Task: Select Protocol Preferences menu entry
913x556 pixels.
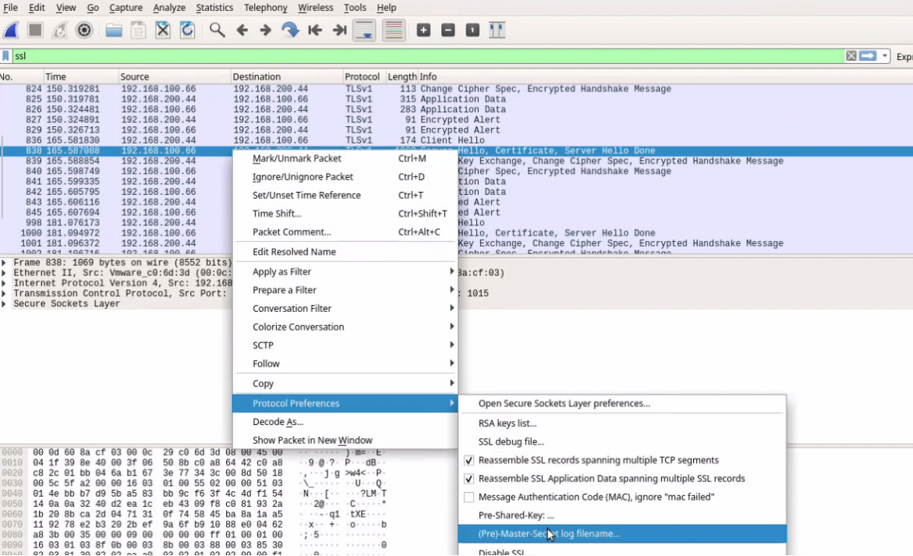Action: [345, 403]
